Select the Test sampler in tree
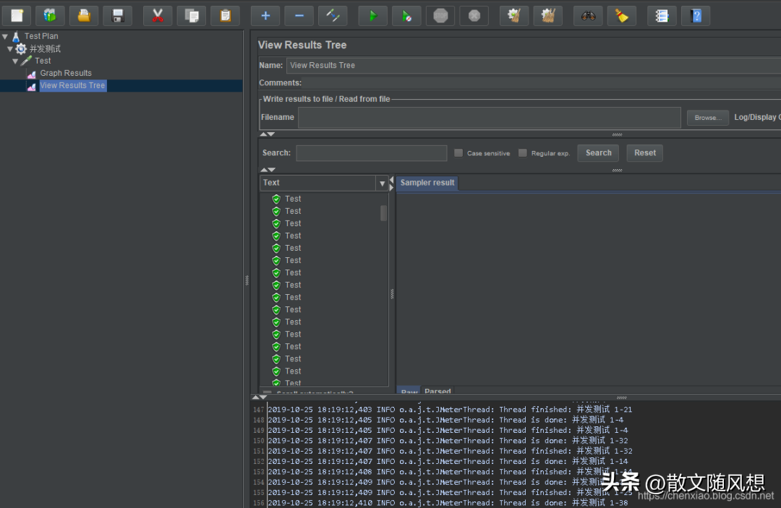Screen dimensions: 781x508 coord(43,61)
